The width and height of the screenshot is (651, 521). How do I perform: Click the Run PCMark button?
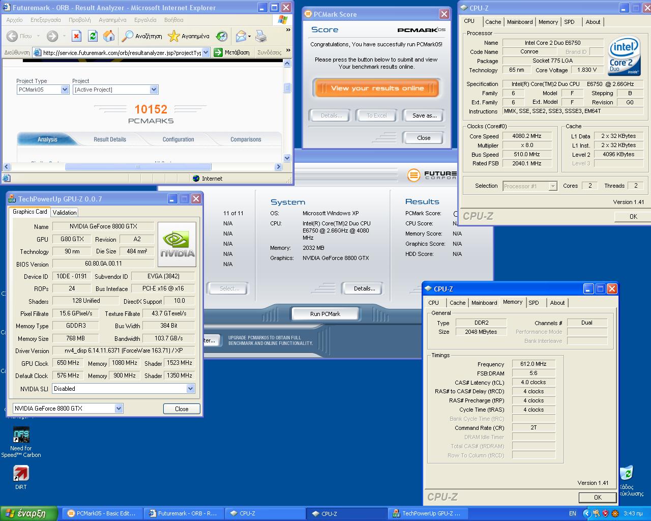[325, 314]
